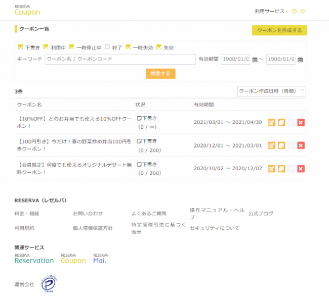Go to the RESERVA Reservation service logo
Viewport: 329px width, 297px height.
(34, 259)
